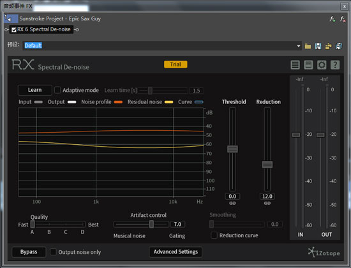Expand the preset dropdown arrow

coord(299,46)
